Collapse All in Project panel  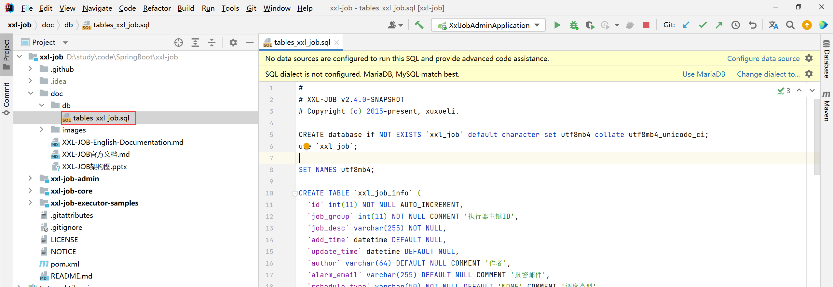pyautogui.click(x=212, y=43)
